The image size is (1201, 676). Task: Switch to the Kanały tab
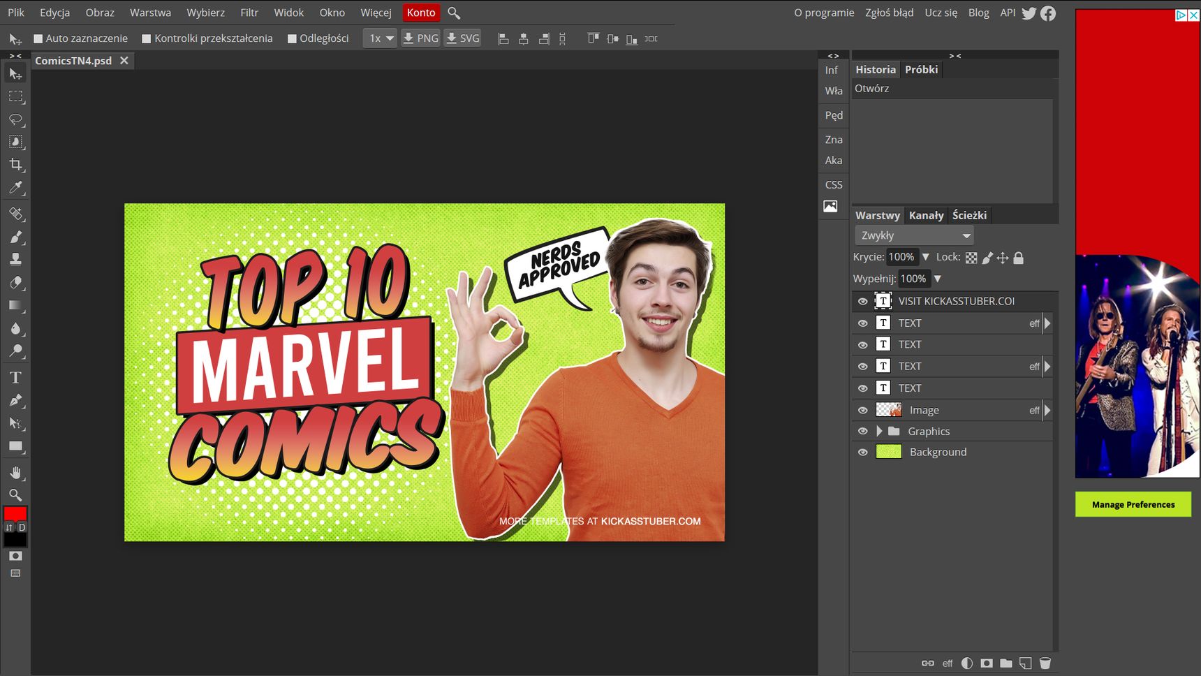[926, 215]
